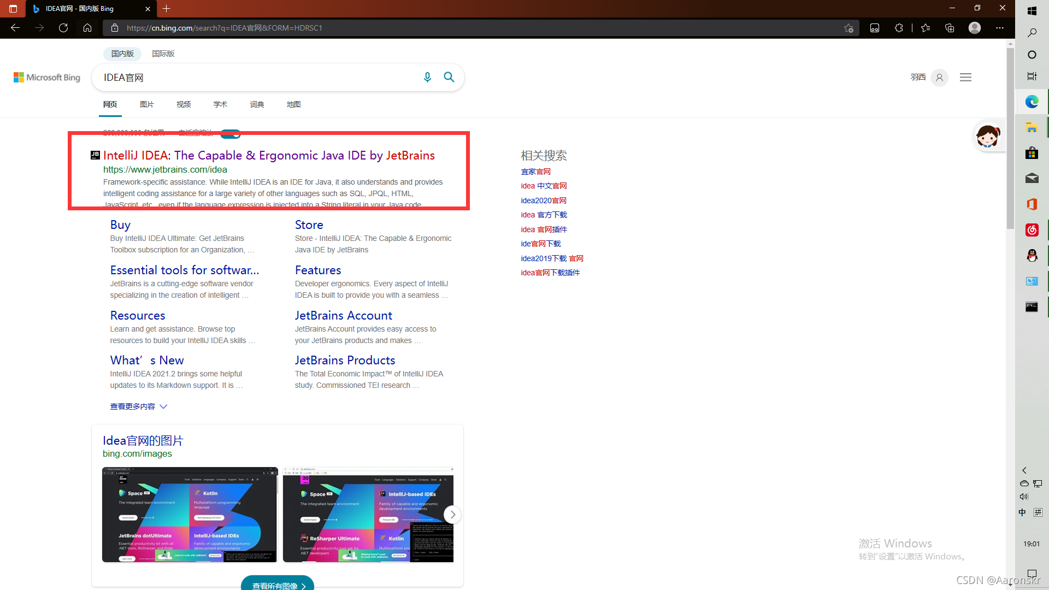
Task: Start voice search with microphone
Action: [x=427, y=78]
